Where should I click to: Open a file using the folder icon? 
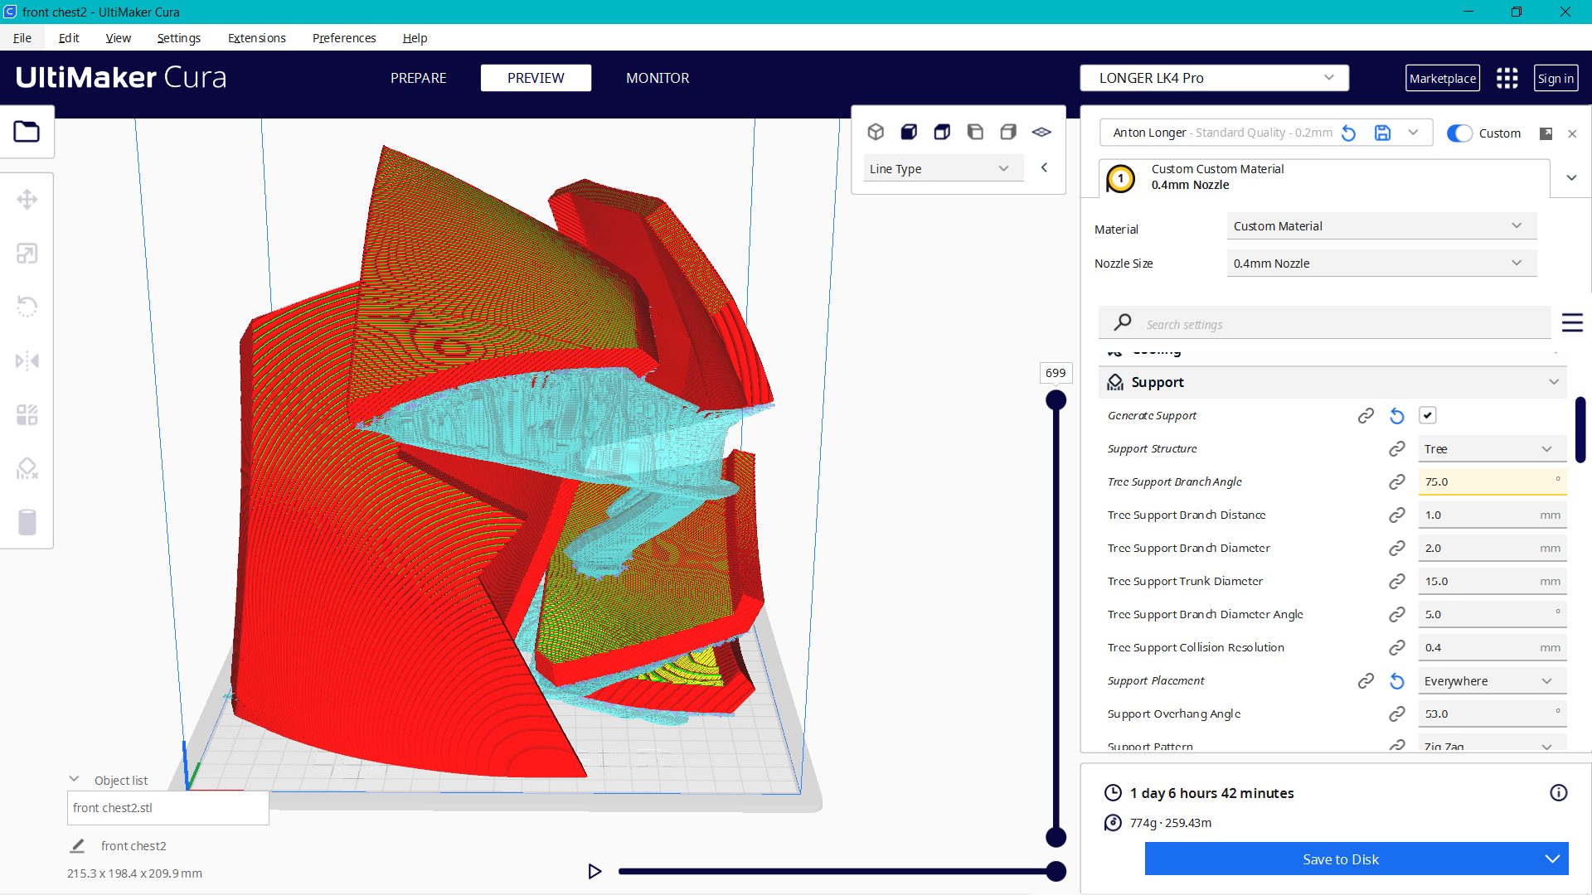pos(27,131)
